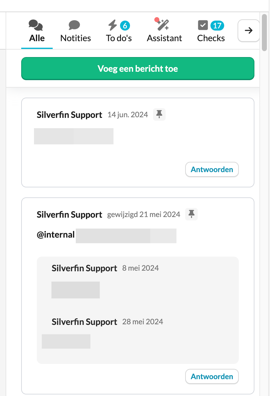Screen dimensions: 270x396
Task: Click the Checks checkmark box icon
Action: click(x=203, y=25)
